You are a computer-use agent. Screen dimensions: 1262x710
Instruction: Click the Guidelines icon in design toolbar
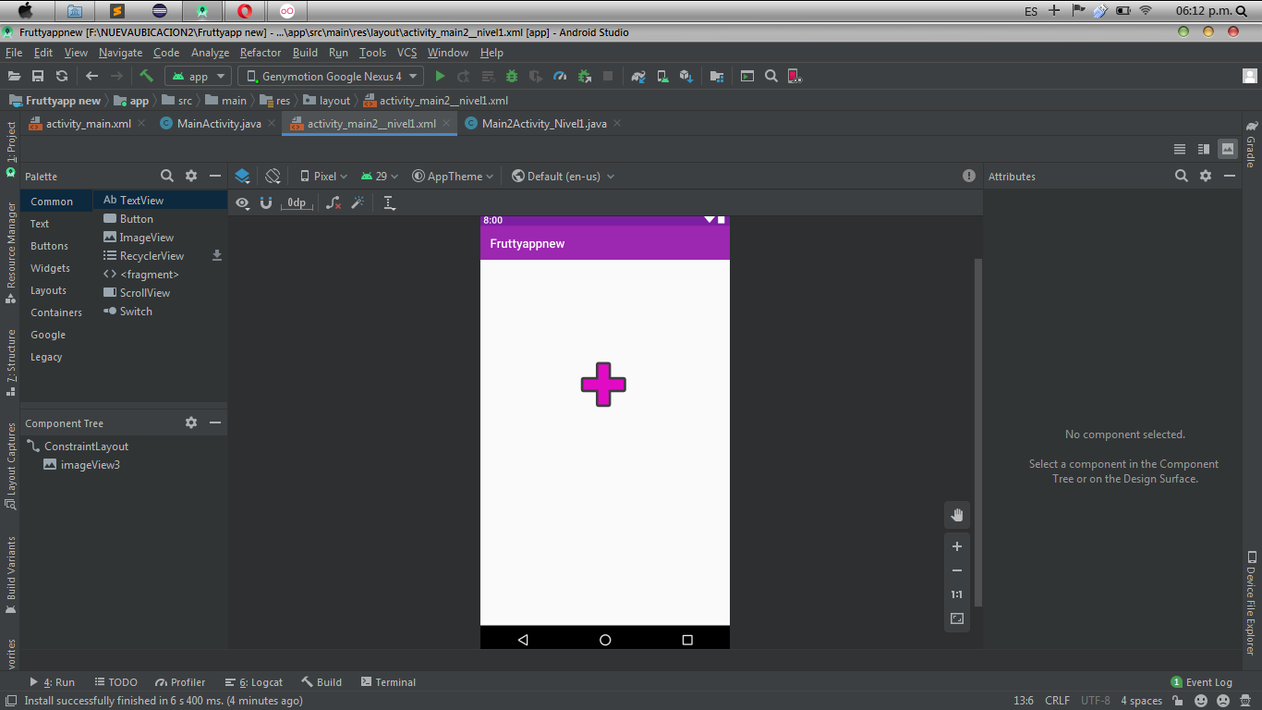tap(390, 202)
